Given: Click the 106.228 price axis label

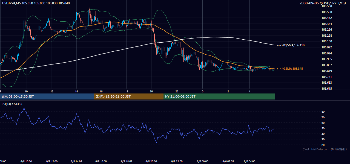Looking at the screenshot, I should [327, 36].
